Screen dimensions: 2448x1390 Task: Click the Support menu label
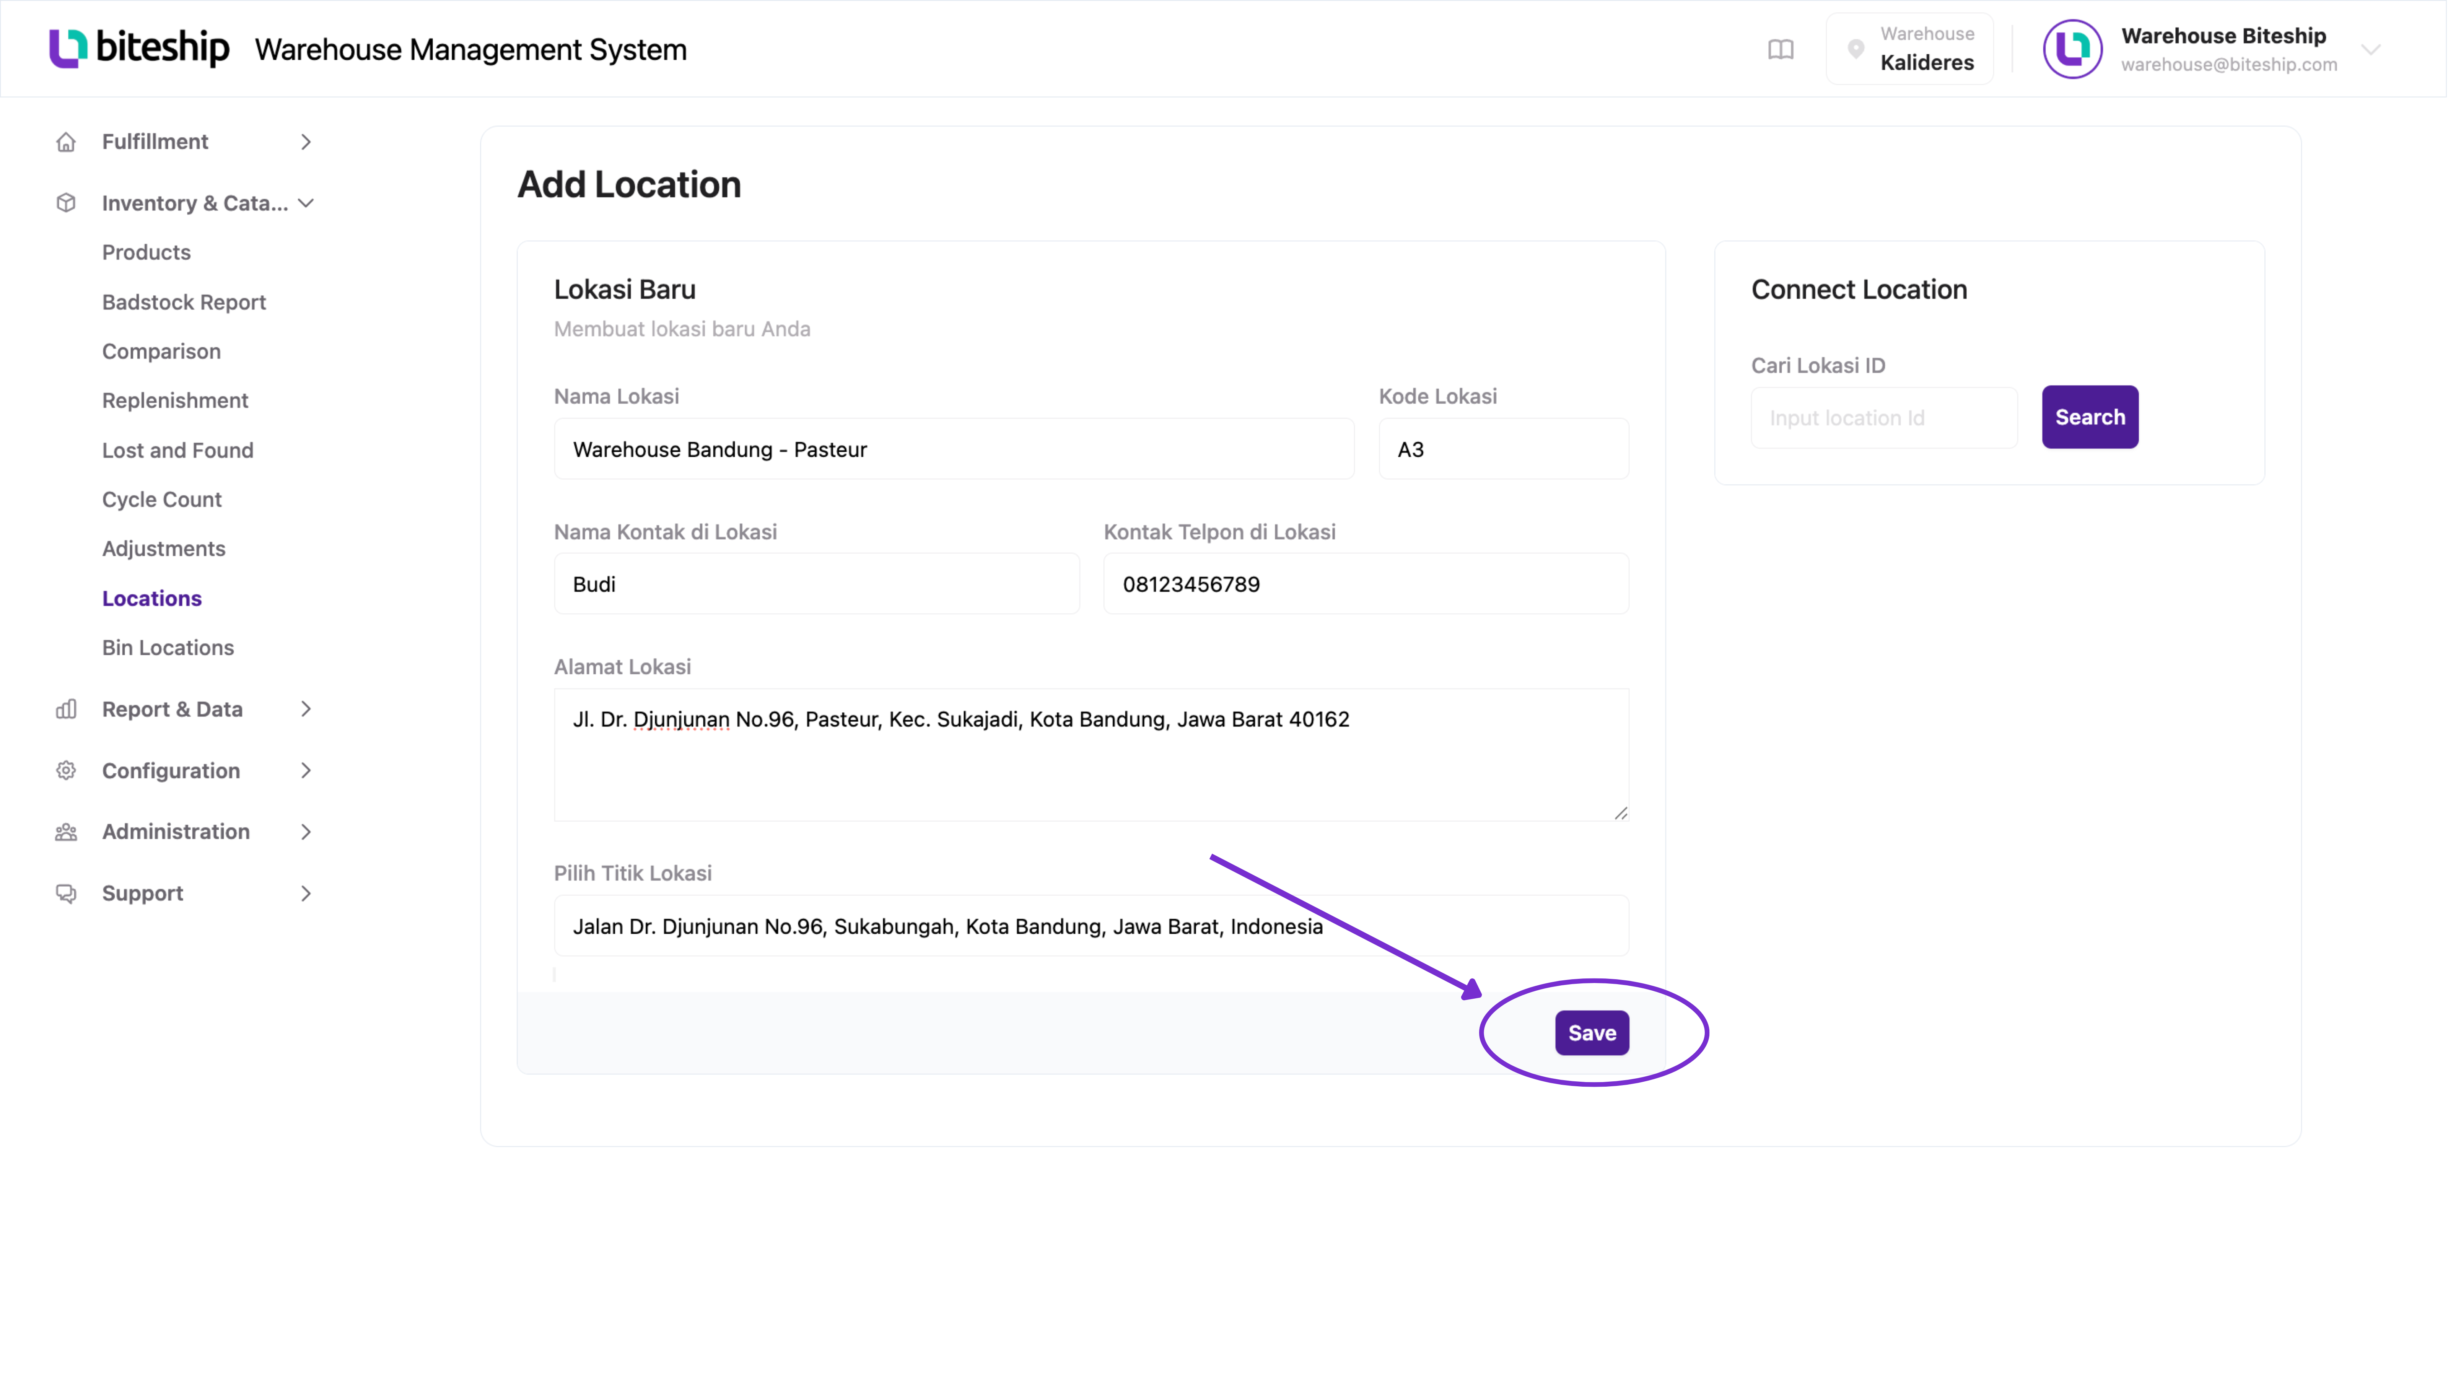pos(142,894)
